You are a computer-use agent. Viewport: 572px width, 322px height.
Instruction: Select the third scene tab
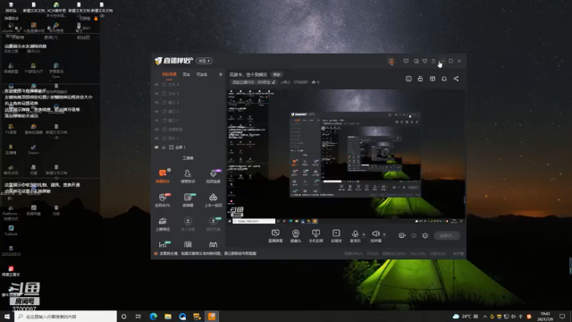pos(202,74)
